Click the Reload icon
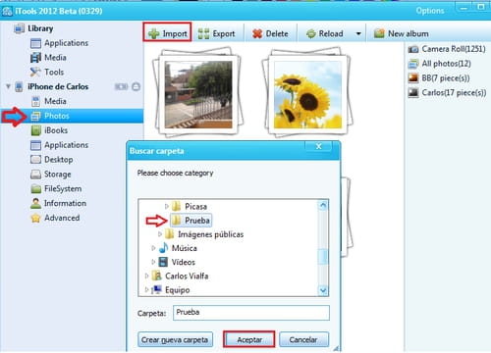The height and width of the screenshot is (353, 491). click(310, 33)
